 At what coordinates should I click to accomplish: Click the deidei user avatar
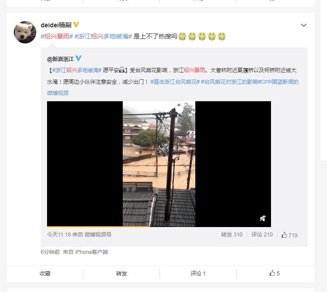(x=25, y=32)
